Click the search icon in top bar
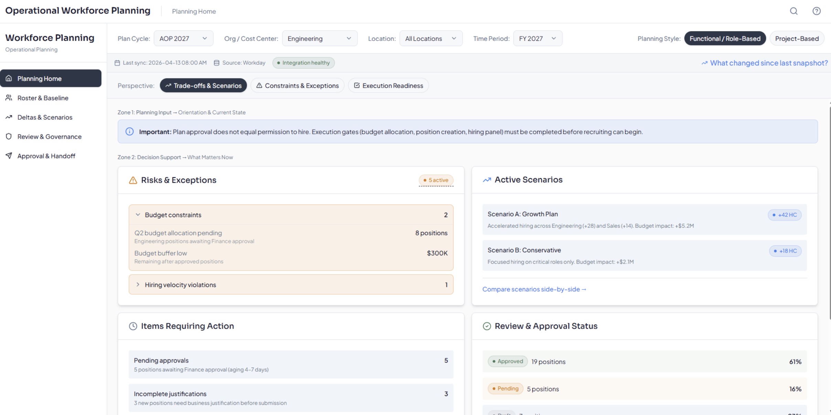Screen dimensions: 831x415 794,11
